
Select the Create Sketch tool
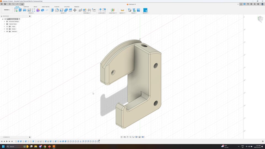[16, 10]
